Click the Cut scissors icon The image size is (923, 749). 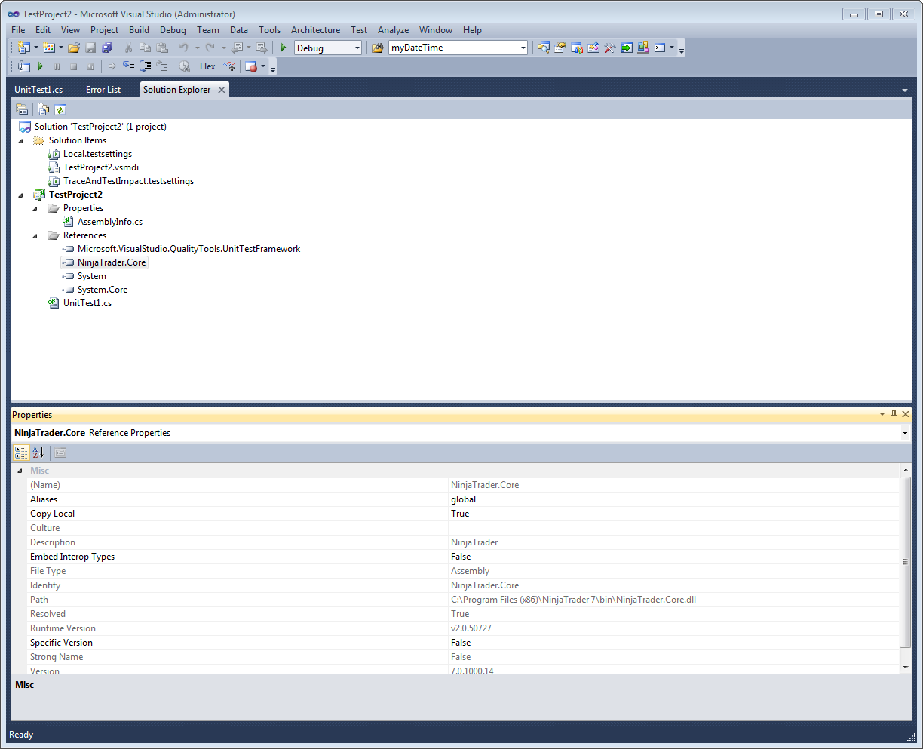pyautogui.click(x=129, y=48)
